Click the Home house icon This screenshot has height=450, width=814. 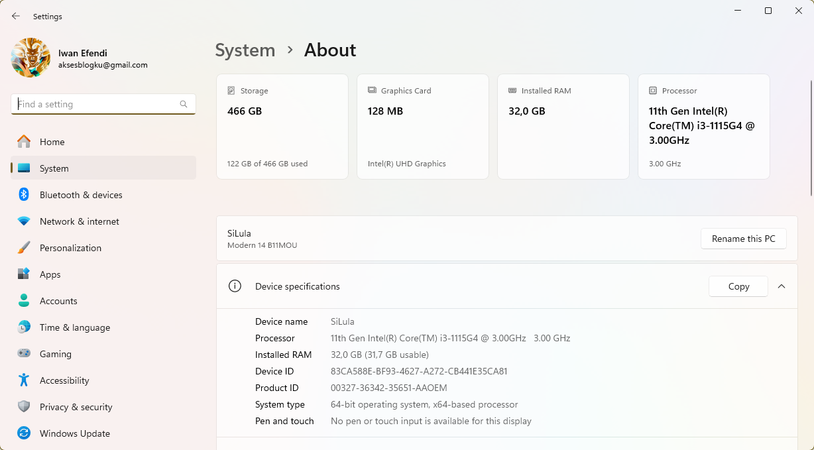(x=24, y=141)
